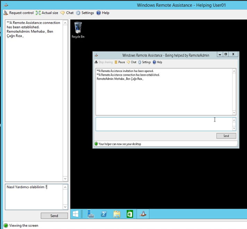This screenshot has width=247, height=229.
Task: Click 'RemoteAdmin: Merhaba , Ben' line in helper chat pane
Action: pyautogui.click(x=30, y=32)
